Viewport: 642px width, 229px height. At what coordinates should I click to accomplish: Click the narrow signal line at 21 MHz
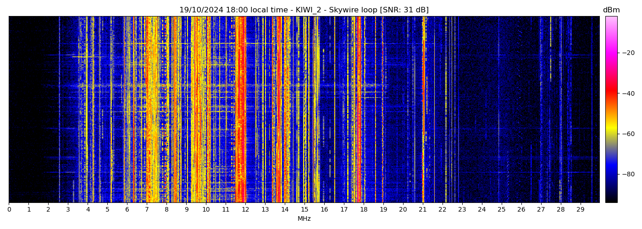(423, 110)
